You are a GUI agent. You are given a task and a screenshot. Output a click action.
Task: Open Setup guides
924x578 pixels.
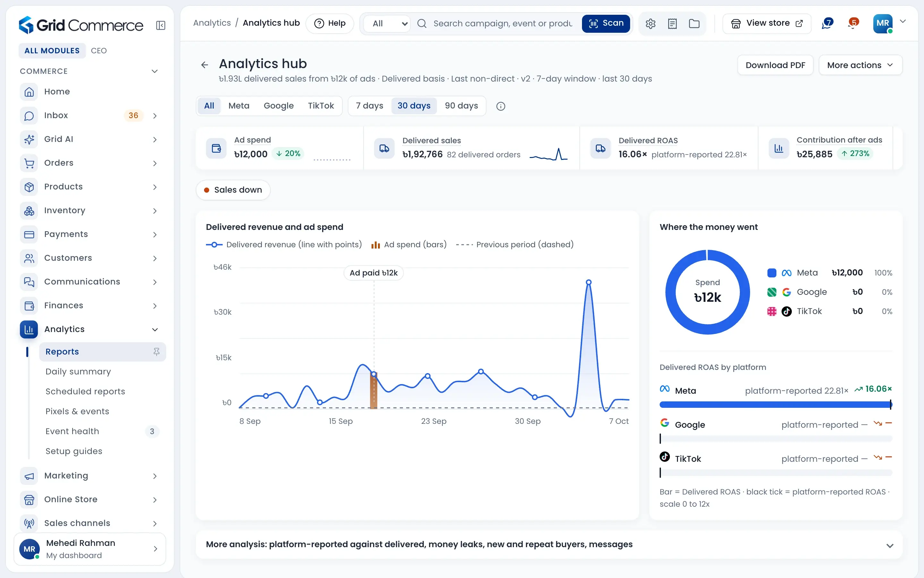74,451
